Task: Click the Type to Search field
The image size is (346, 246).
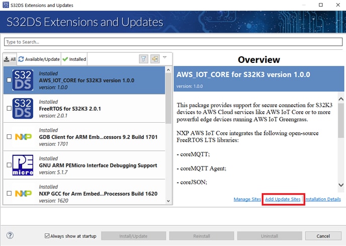Action: pos(172,42)
